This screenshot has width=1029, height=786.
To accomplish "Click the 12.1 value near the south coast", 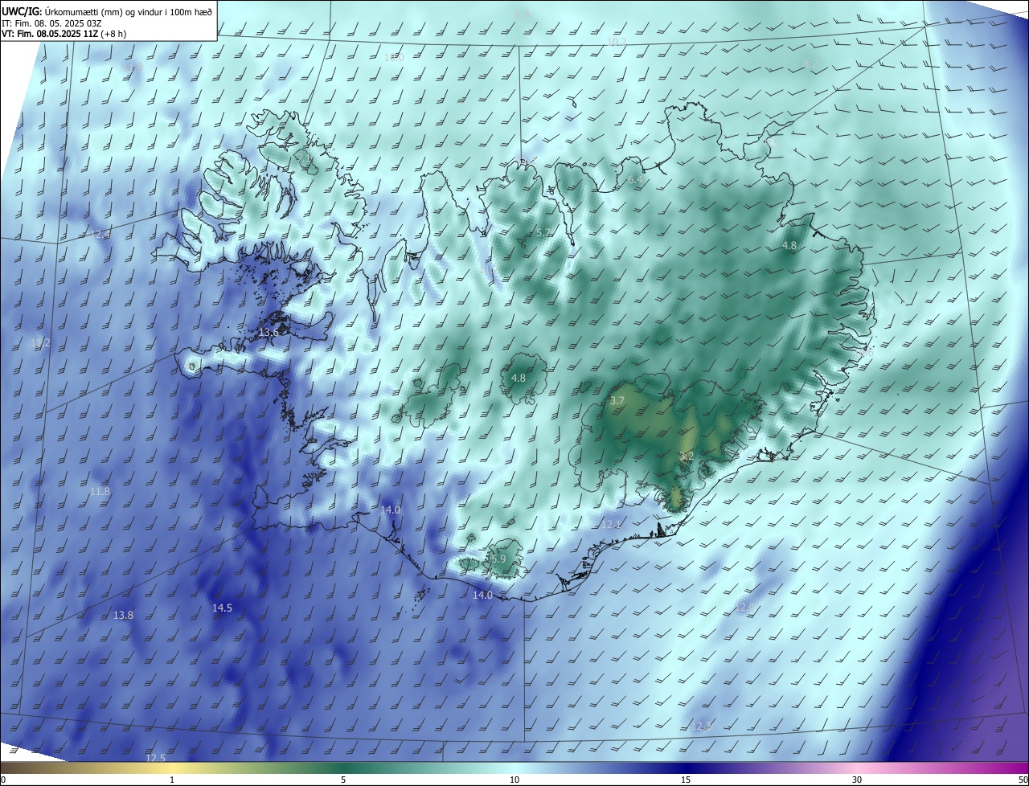I will coord(613,525).
